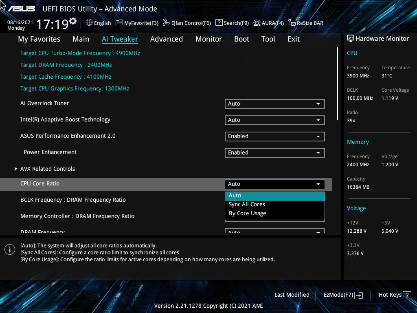Open the Tool tab

tap(268, 39)
